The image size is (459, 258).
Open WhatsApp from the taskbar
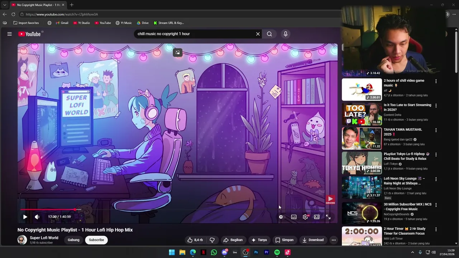(x=214, y=252)
